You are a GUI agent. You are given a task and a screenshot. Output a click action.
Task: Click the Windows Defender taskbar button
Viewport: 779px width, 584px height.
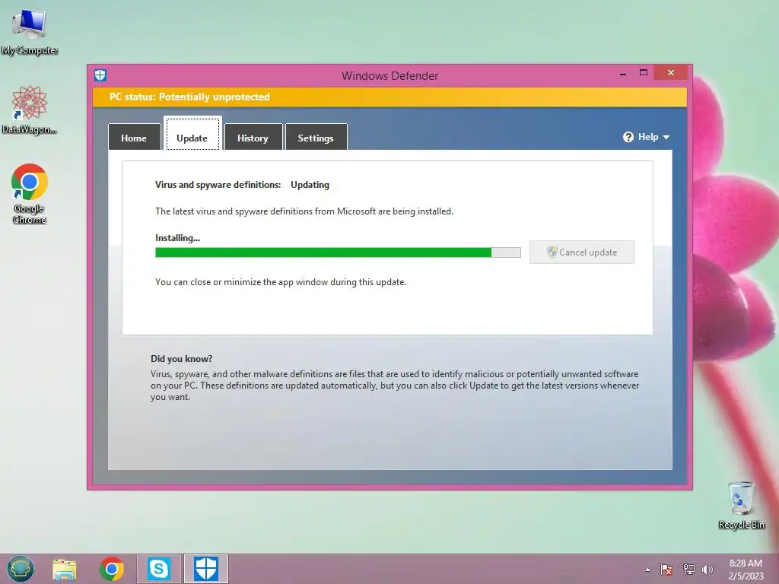(x=205, y=569)
